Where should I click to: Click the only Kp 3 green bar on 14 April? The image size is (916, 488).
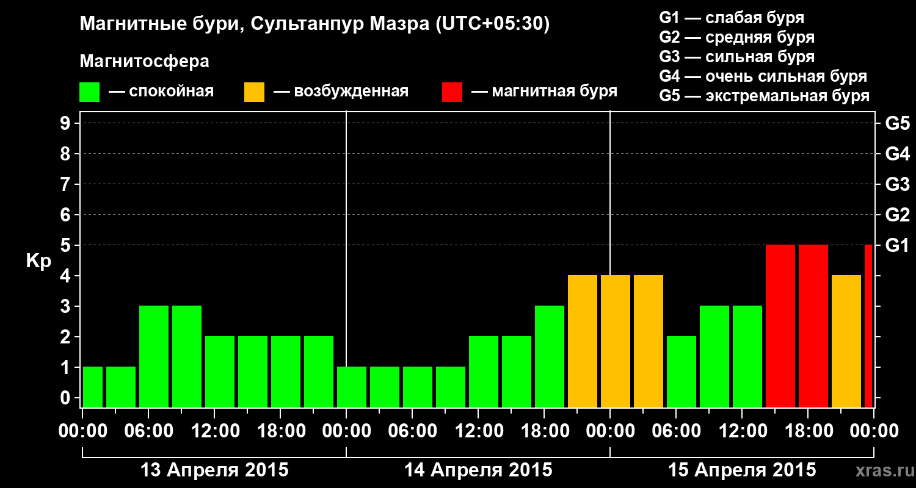pos(550,356)
